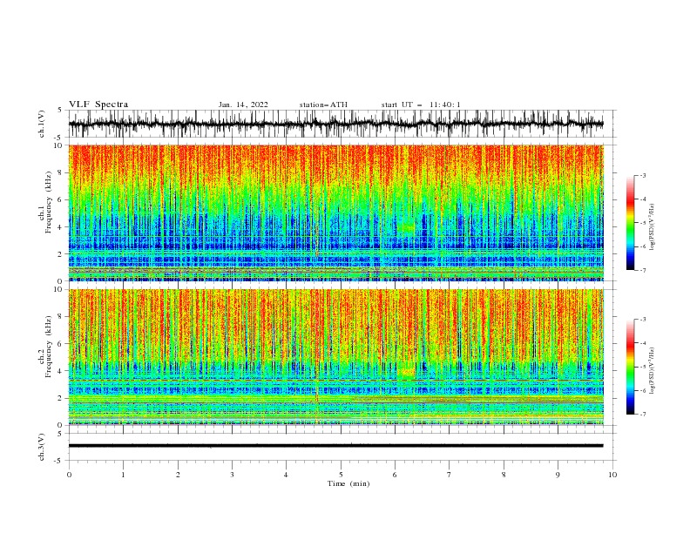Click the time axis tick label '10'
This screenshot has width=690, height=533.
pyautogui.click(x=612, y=475)
